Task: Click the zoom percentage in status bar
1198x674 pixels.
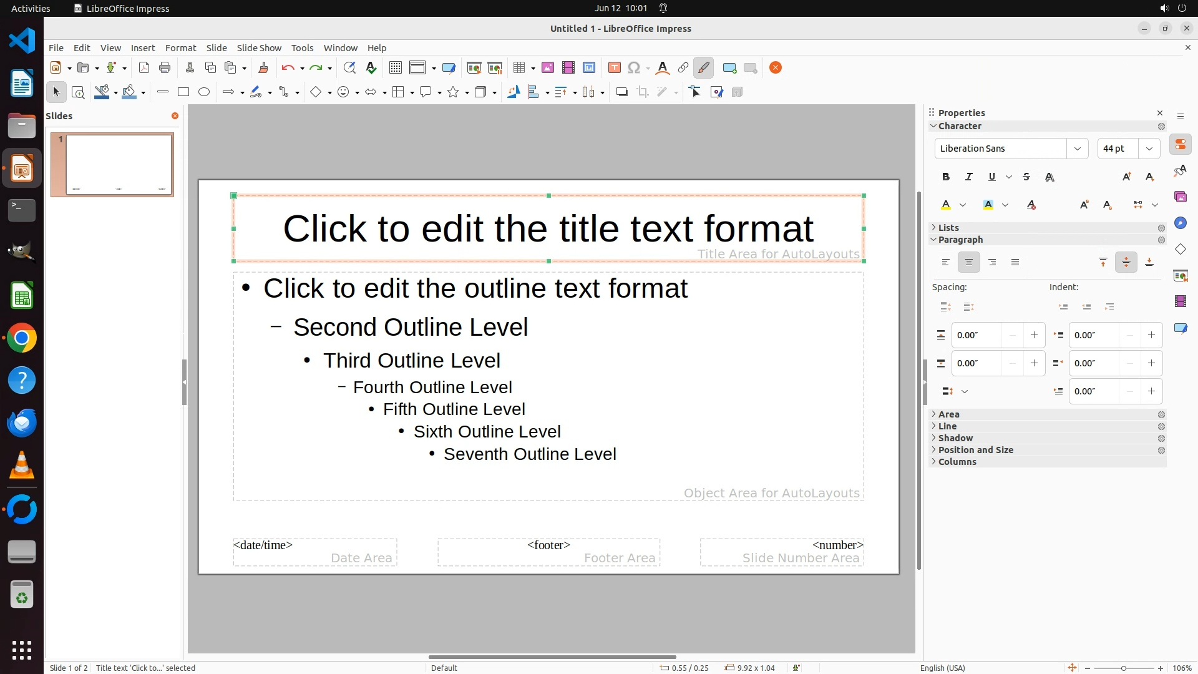Action: coord(1182,668)
